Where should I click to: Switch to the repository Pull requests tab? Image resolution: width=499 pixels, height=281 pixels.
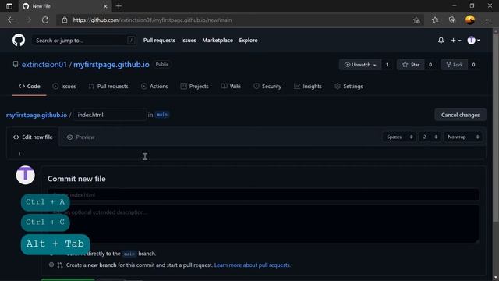[x=108, y=87]
